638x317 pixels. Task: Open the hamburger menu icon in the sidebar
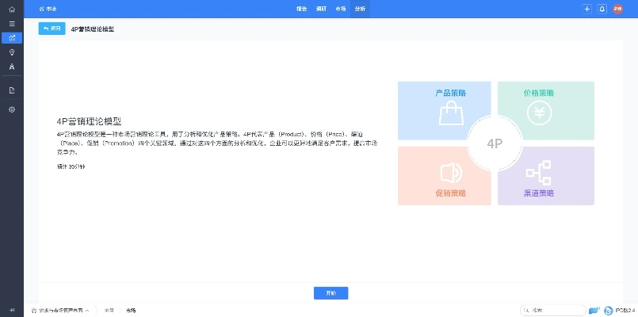pyautogui.click(x=11, y=23)
